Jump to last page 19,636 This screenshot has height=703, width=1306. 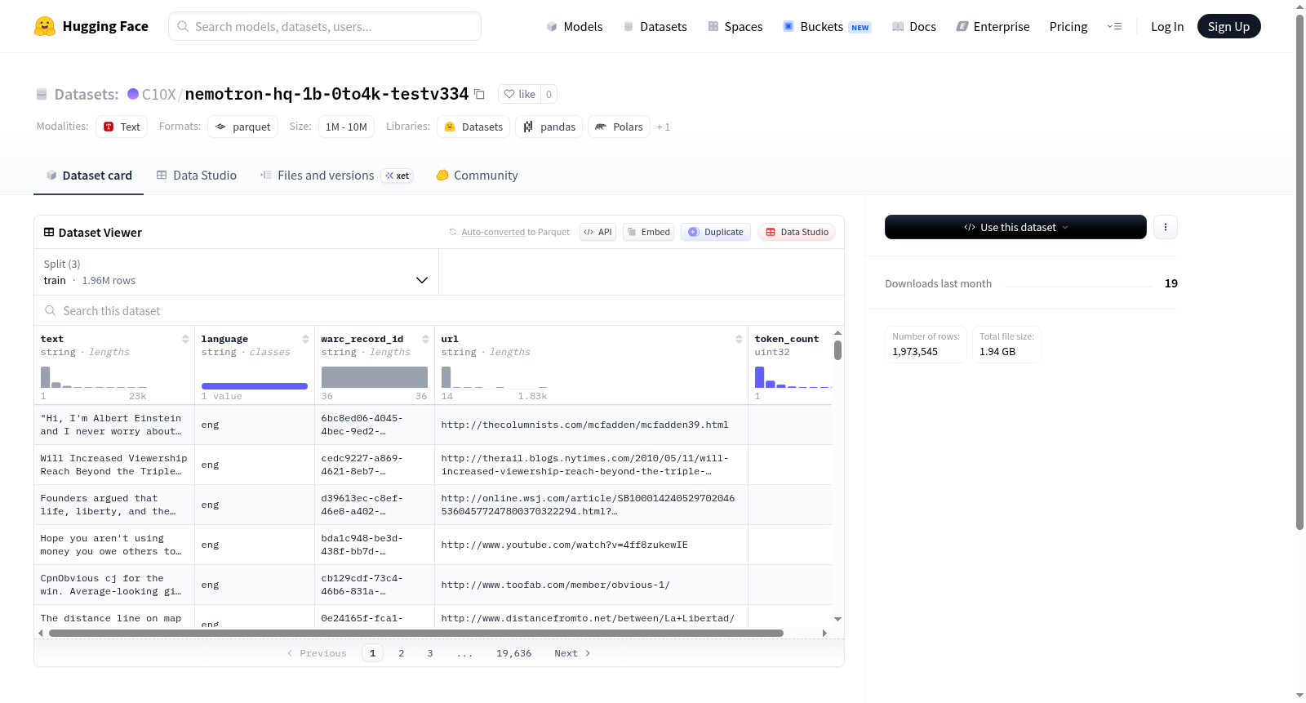(514, 653)
